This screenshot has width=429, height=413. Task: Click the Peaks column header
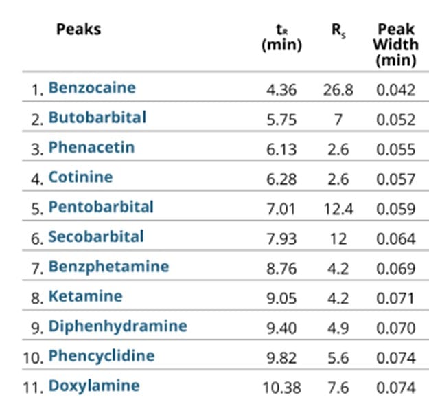(78, 30)
